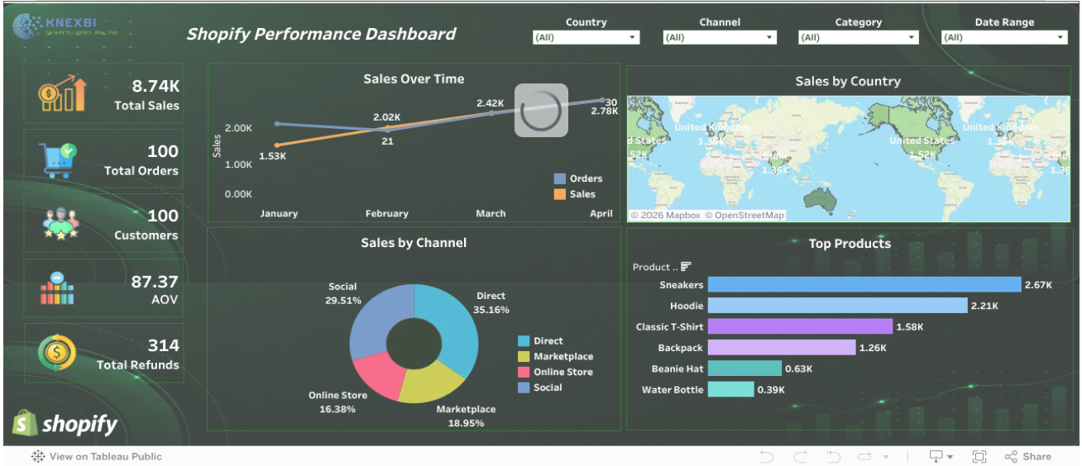The image size is (1082, 466).
Task: Select Direct swatch in channel legend
Action: click(x=524, y=340)
